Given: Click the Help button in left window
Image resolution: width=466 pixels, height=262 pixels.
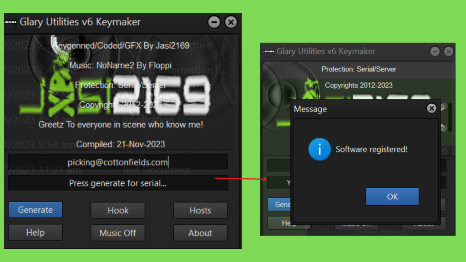Looking at the screenshot, I should (35, 232).
